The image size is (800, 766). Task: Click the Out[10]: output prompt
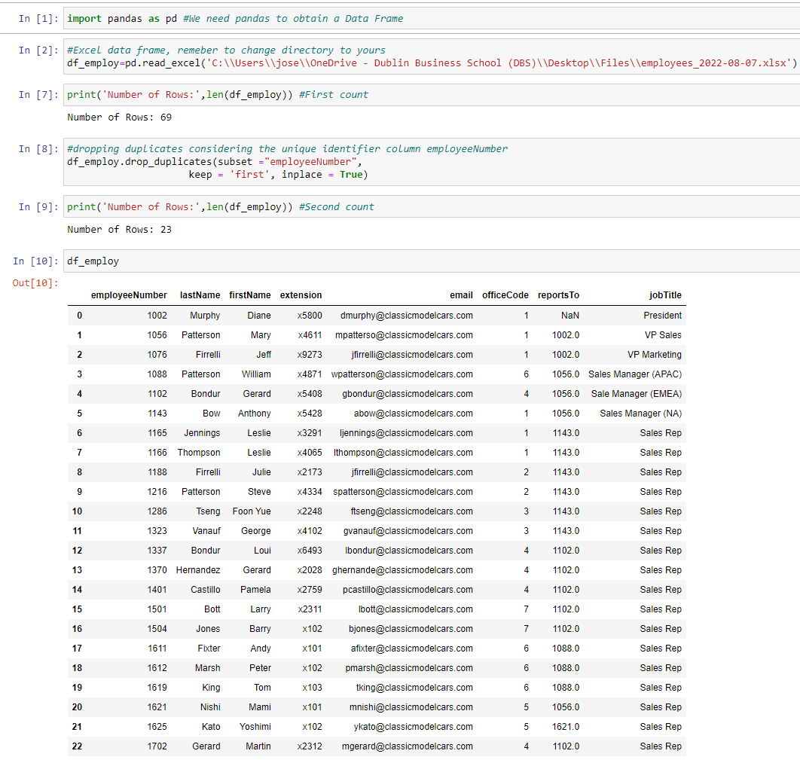pyautogui.click(x=35, y=283)
